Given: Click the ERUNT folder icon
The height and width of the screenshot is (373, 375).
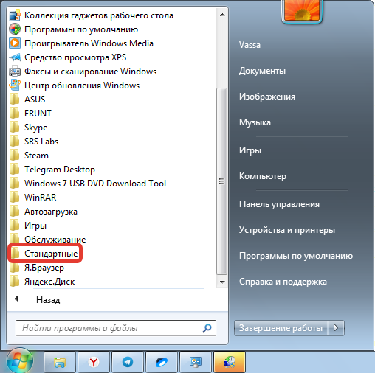Looking at the screenshot, I should pos(15,114).
